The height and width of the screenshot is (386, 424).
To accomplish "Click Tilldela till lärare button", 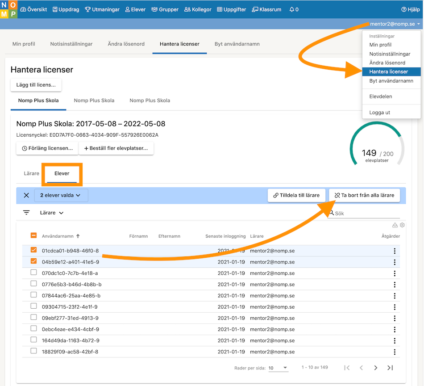I will (x=297, y=195).
